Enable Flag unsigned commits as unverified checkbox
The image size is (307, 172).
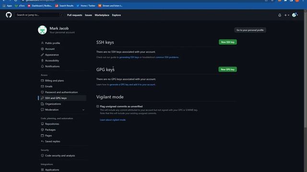[98, 106]
